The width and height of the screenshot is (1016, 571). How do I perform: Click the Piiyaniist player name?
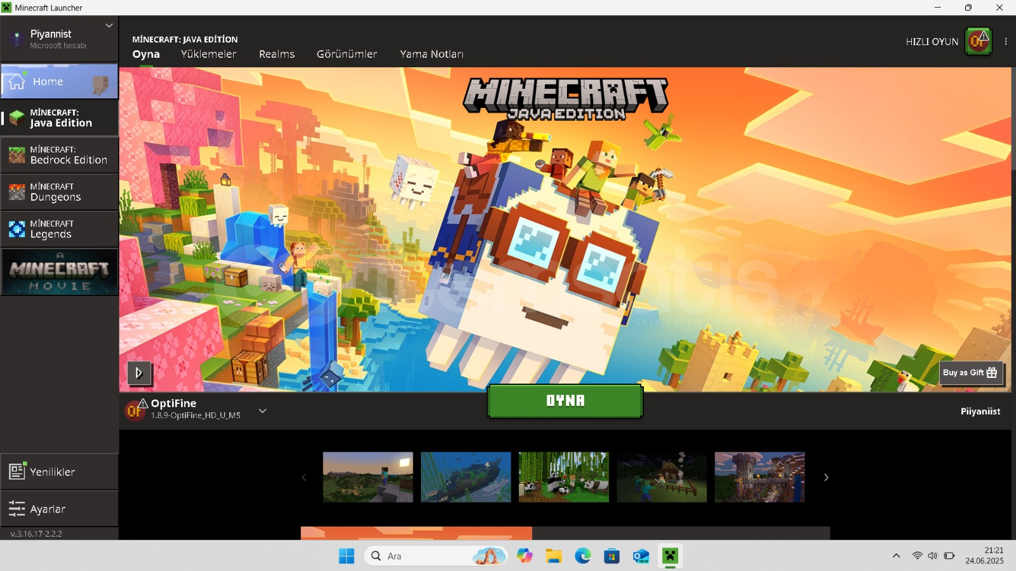(980, 412)
